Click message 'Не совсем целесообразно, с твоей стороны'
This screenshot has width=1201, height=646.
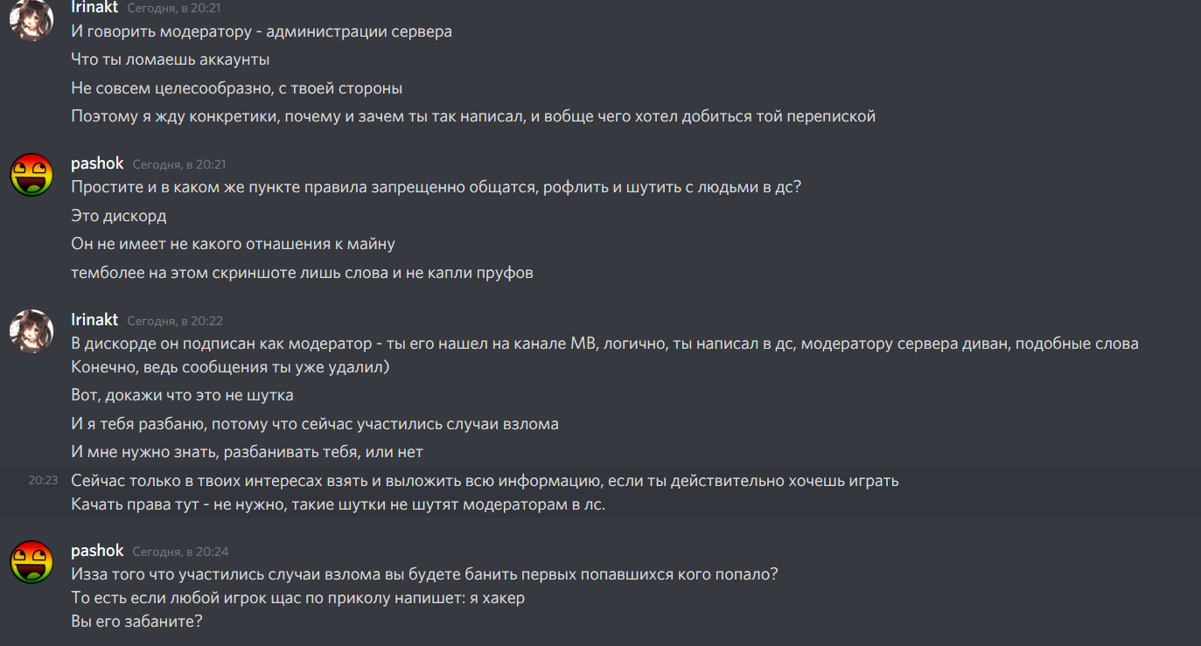[237, 88]
